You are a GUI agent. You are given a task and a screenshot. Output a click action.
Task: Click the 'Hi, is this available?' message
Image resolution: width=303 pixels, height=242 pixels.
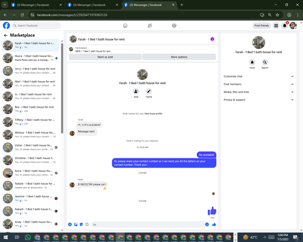(x=89, y=125)
